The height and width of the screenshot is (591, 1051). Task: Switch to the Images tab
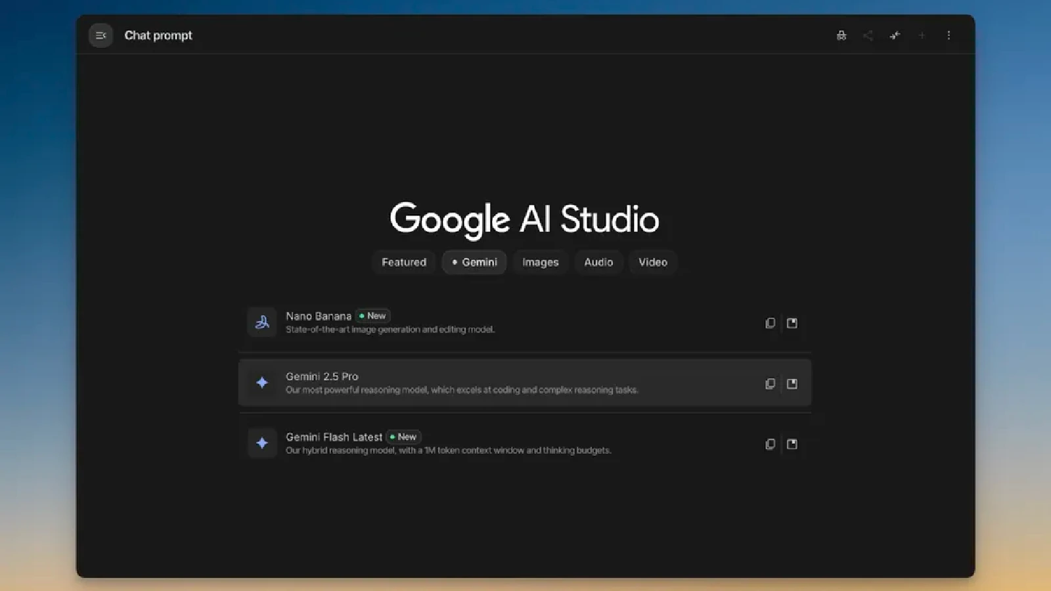(540, 262)
